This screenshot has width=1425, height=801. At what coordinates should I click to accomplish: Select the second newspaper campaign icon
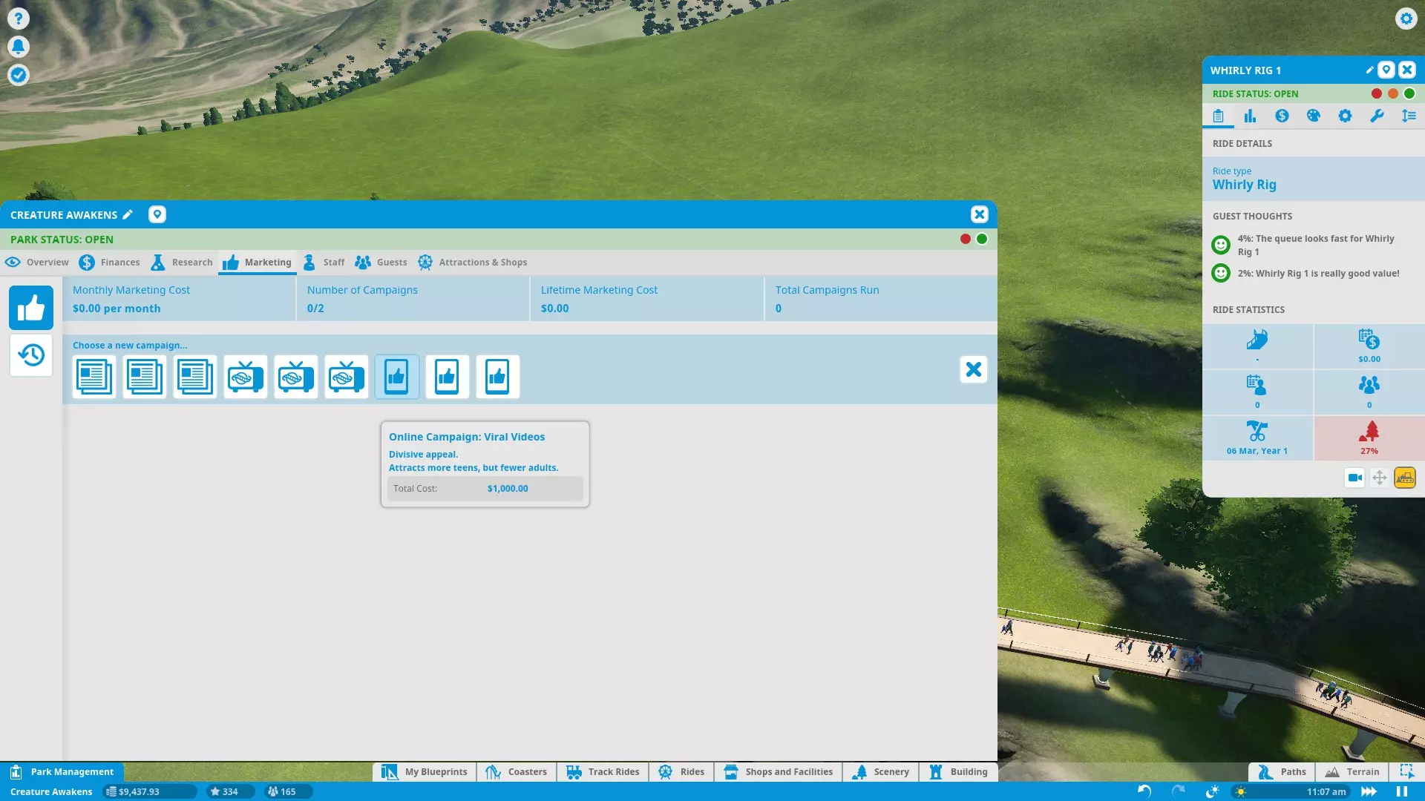point(145,377)
